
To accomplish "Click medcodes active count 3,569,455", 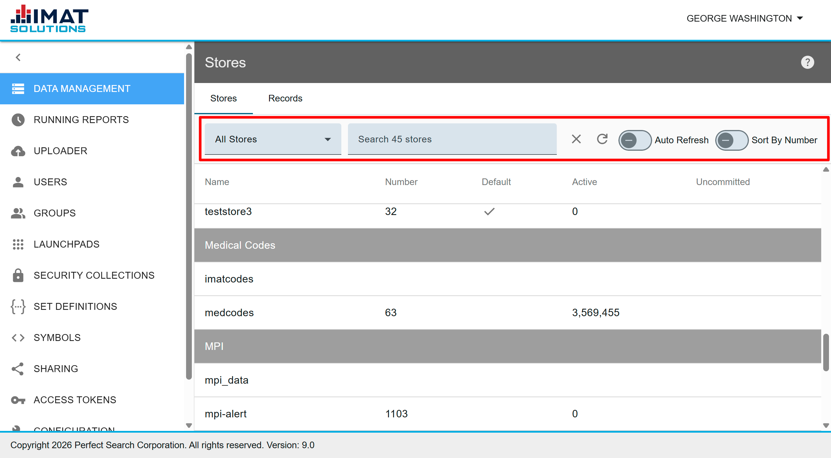I will click(595, 313).
